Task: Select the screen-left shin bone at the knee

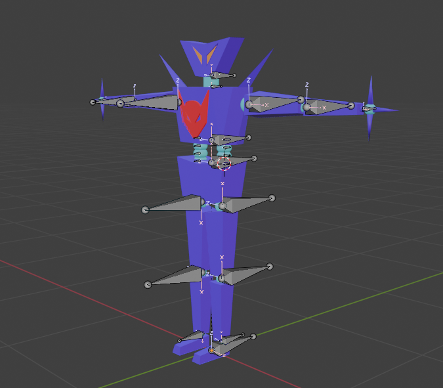Action: point(175,277)
